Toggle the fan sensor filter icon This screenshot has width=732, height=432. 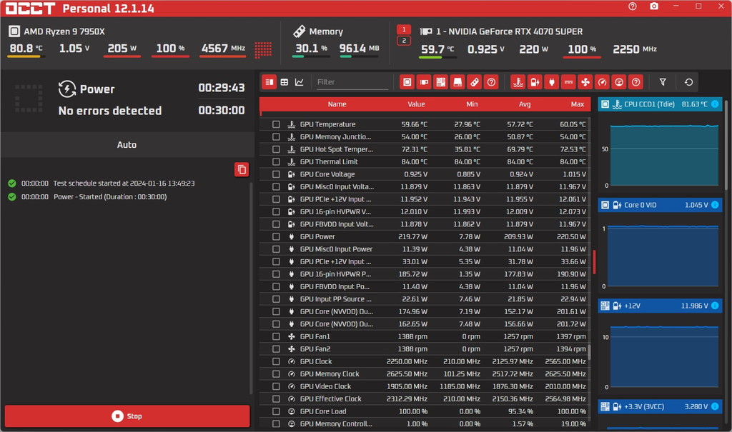pyautogui.click(x=585, y=82)
